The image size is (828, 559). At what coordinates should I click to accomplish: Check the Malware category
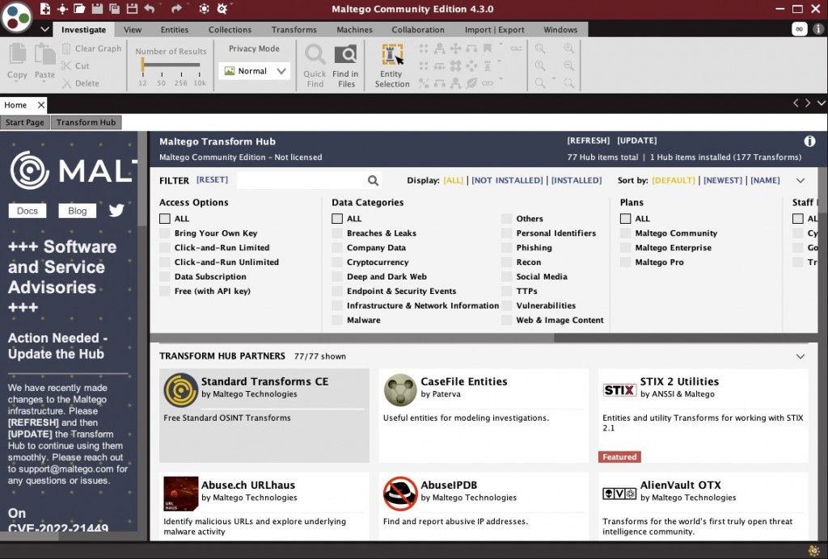(337, 320)
